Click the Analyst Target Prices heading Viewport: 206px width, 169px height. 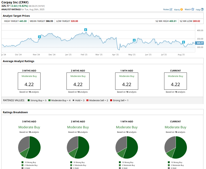tap(16, 16)
